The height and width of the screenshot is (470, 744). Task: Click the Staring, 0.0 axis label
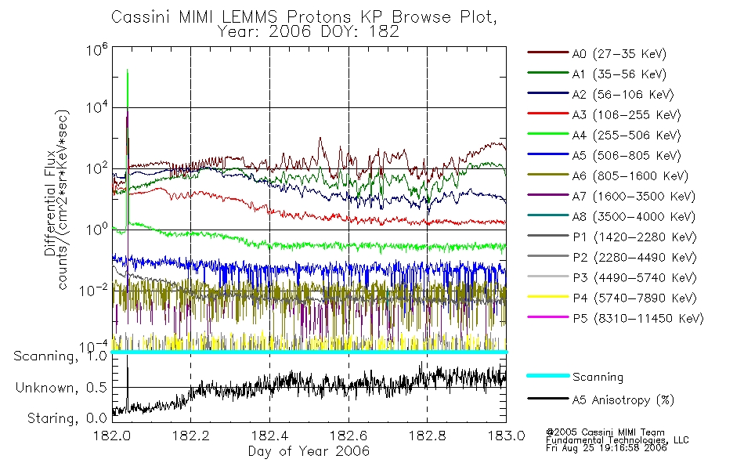point(67,418)
